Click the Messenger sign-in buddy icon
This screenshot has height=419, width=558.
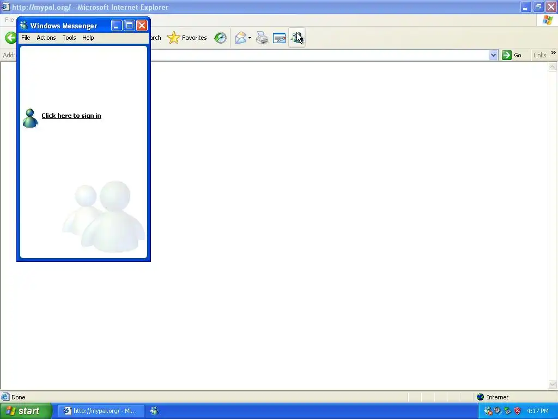[31, 118]
